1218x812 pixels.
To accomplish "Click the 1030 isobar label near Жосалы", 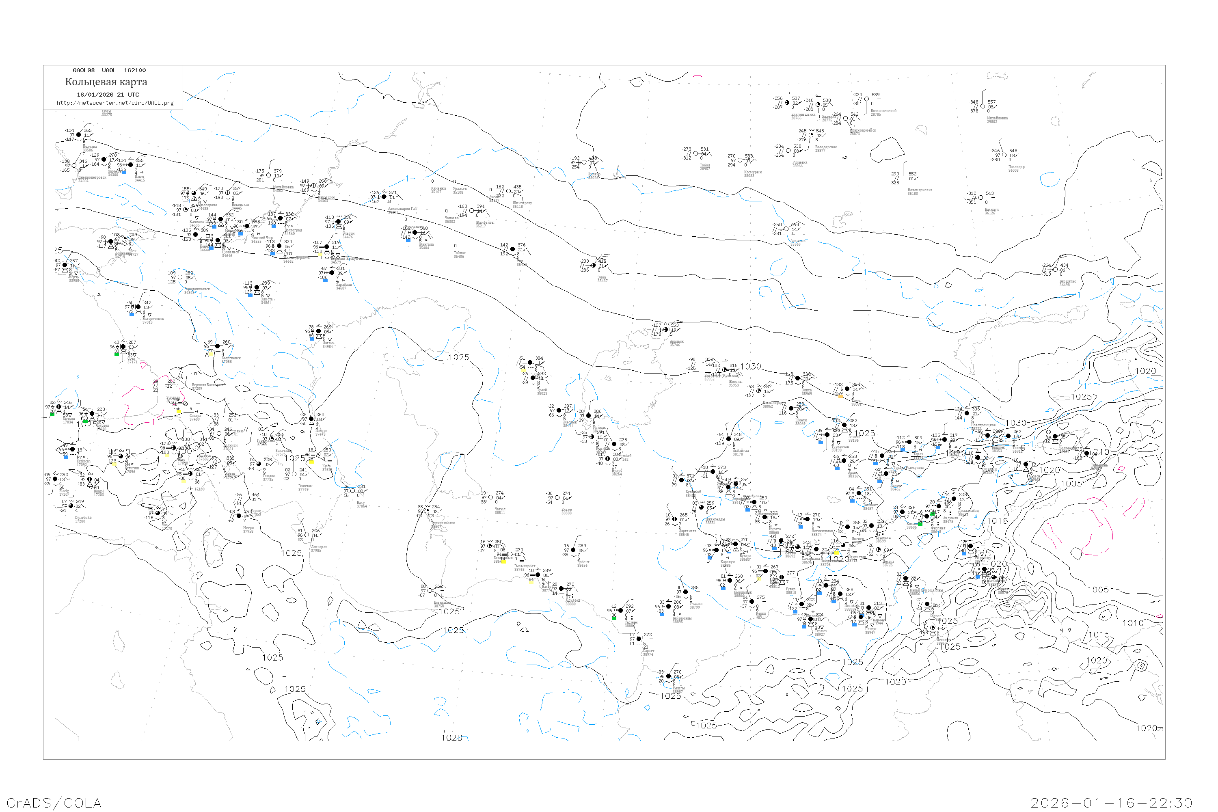I will 750,367.
